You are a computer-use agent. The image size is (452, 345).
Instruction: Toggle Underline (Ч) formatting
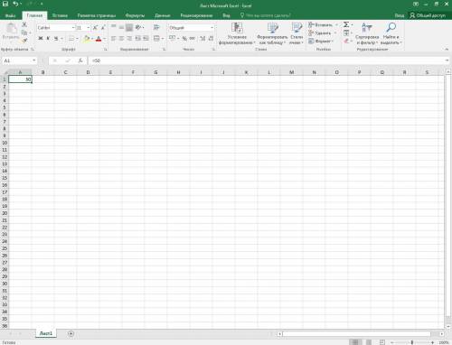tap(56, 39)
